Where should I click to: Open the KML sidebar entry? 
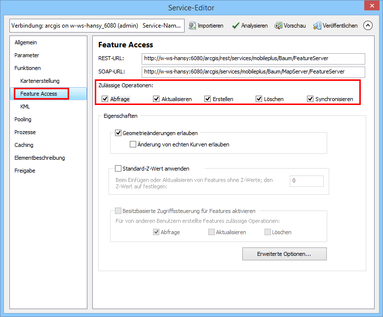click(25, 106)
